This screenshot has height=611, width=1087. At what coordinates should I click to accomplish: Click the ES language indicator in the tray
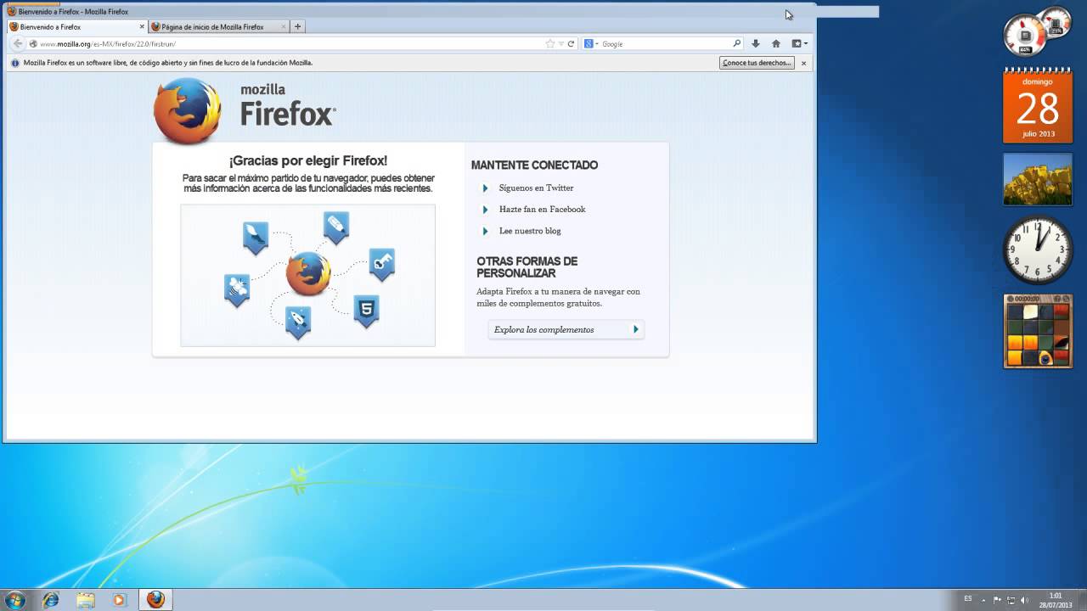point(968,599)
